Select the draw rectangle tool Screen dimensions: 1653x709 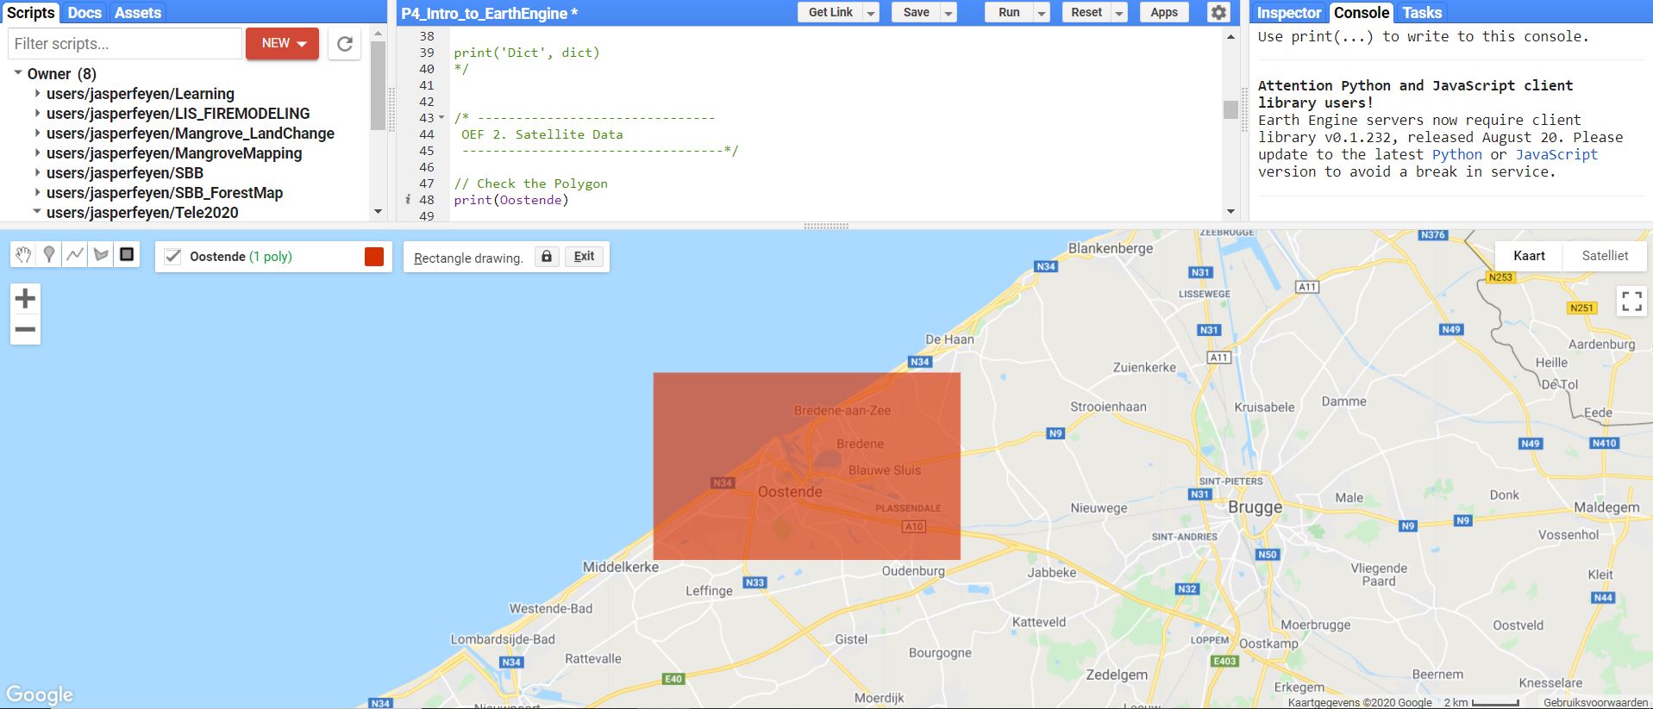click(x=127, y=254)
